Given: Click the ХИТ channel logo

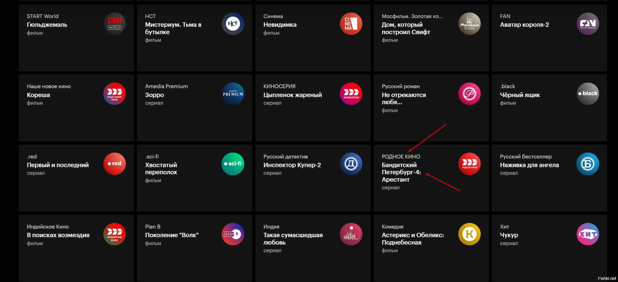Looking at the screenshot, I should click(588, 234).
